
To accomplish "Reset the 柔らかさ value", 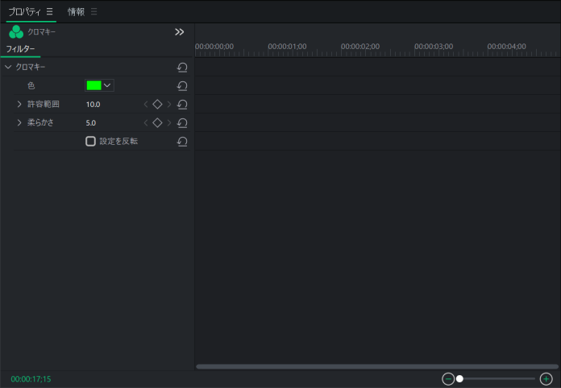I will [x=182, y=123].
